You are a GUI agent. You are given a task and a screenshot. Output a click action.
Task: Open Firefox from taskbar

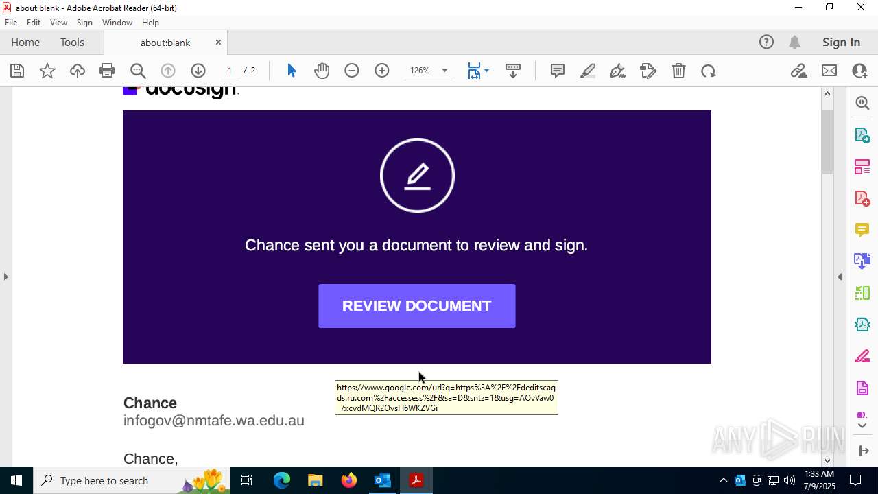(x=349, y=480)
